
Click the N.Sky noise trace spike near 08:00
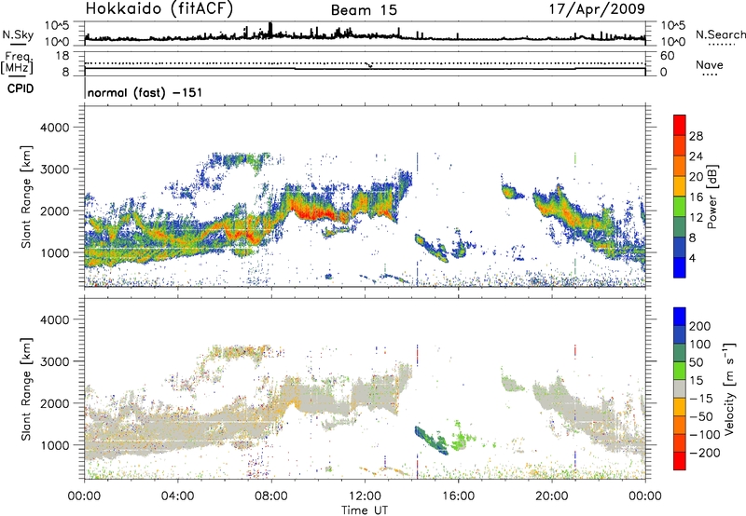270,30
